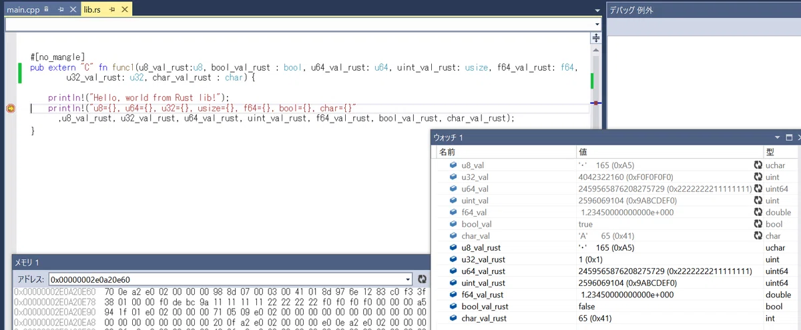The height and width of the screenshot is (330, 801).
Task: Click variable icon beside u32_val_rust
Action: click(454, 259)
